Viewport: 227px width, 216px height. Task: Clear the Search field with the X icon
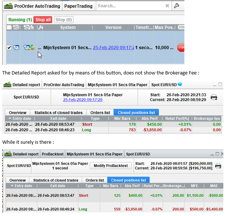click(x=167, y=6)
